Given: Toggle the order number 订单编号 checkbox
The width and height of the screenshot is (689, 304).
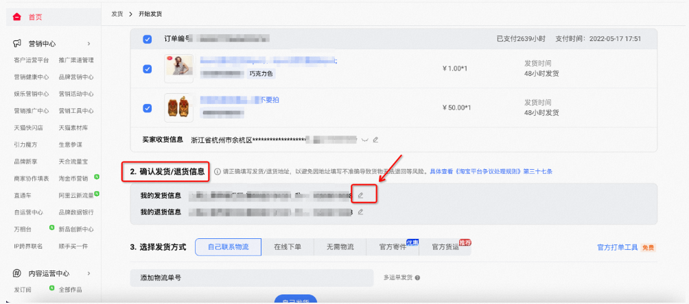Looking at the screenshot, I should pyautogui.click(x=148, y=39).
